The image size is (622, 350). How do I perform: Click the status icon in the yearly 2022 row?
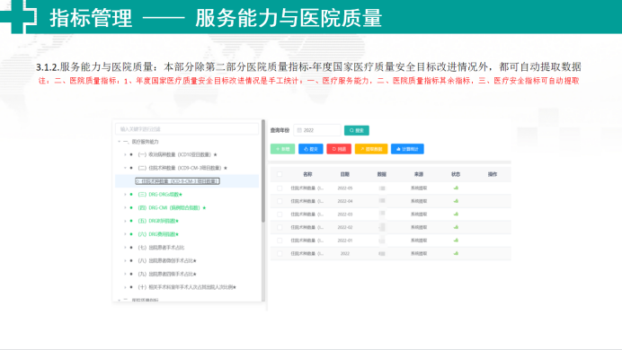pos(456,253)
